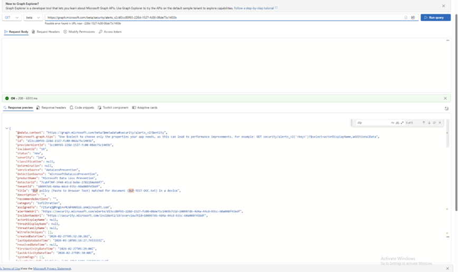The height and width of the screenshot is (272, 458).
Task: Open the Adaptive cards tab
Action: coord(145,108)
